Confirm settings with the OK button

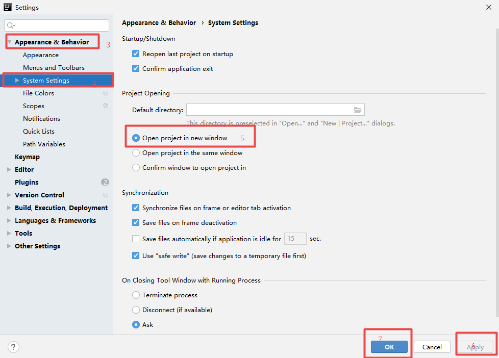pos(389,346)
